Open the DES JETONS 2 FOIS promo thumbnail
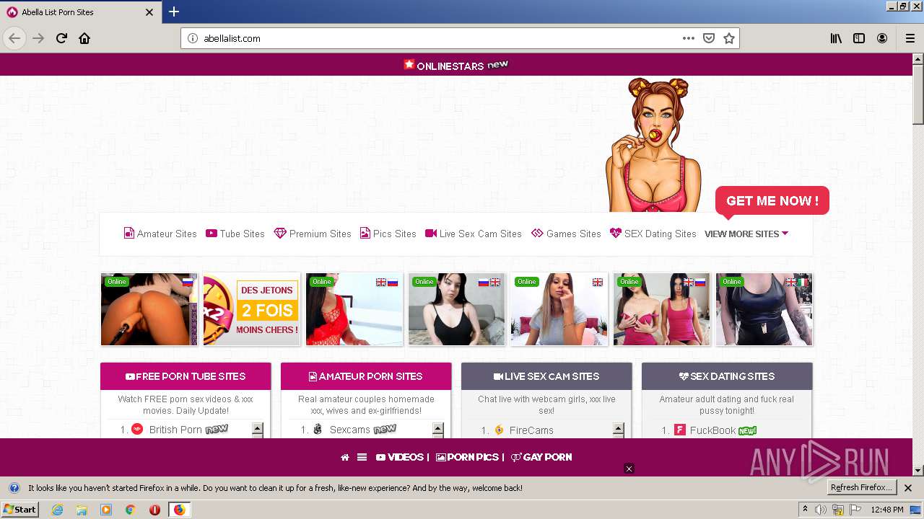Image resolution: width=924 pixels, height=519 pixels. (x=252, y=309)
